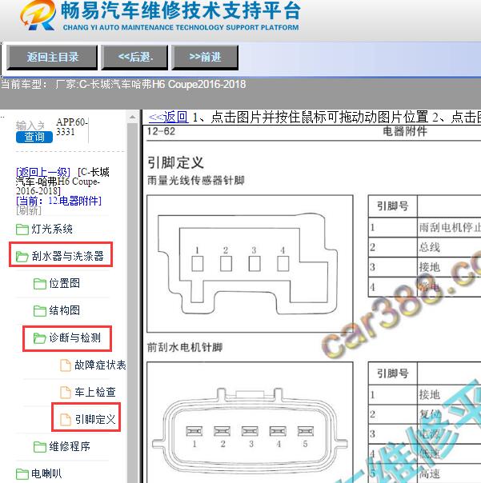
Task: Click the 返回主目录 button
Action: pos(52,58)
